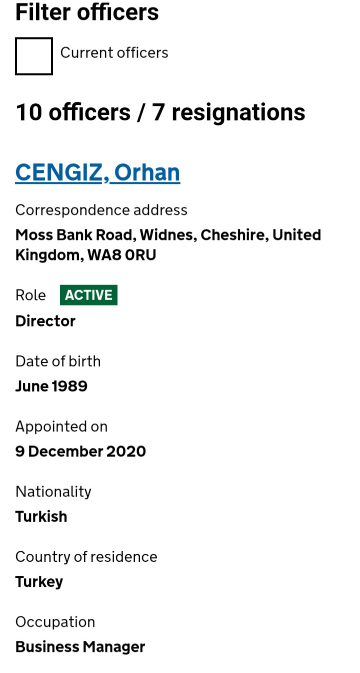This screenshot has height=673, width=360.
Task: Tick the Current officers checkbox
Action: [34, 56]
